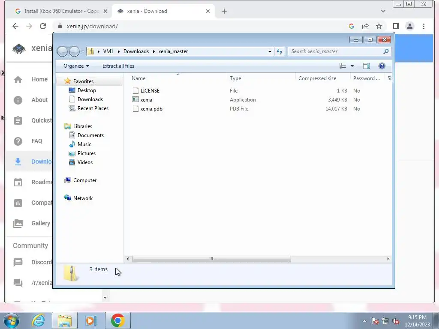This screenshot has height=329, width=439.
Task: Click the Password column header
Action: pyautogui.click(x=366, y=78)
